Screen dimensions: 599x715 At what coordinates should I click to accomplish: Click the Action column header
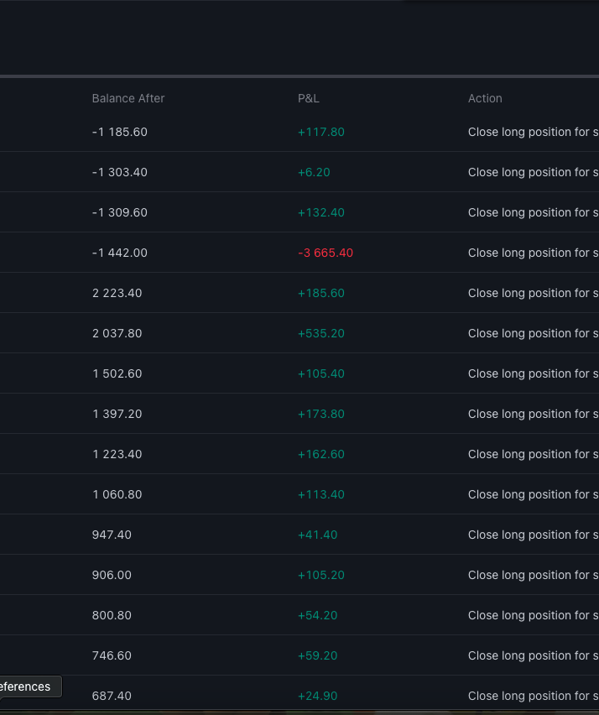485,98
